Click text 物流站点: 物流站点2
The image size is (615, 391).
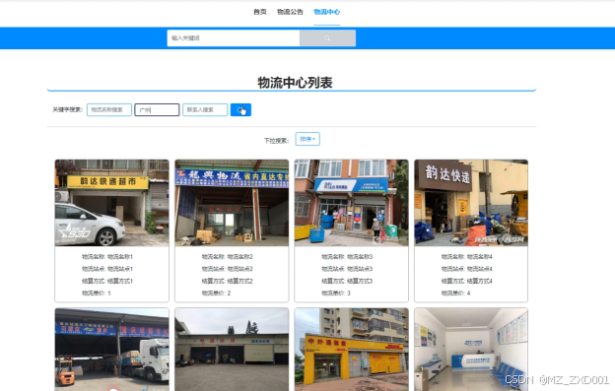point(227,269)
